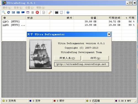This screenshot has height=104, width=138.
Task: Open settings via the wrench icon
Action: point(50,12)
